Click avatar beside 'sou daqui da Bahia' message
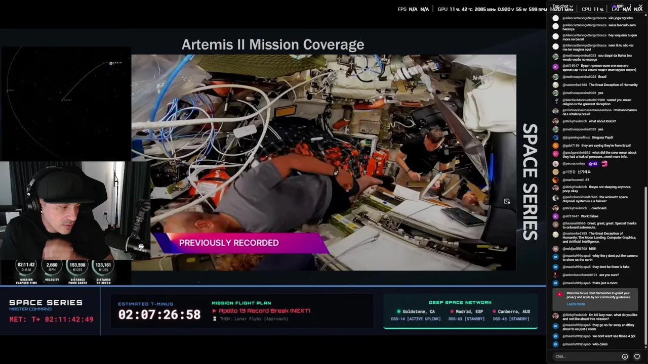Image resolution: width=648 pixels, height=364 pixels. pos(555,57)
